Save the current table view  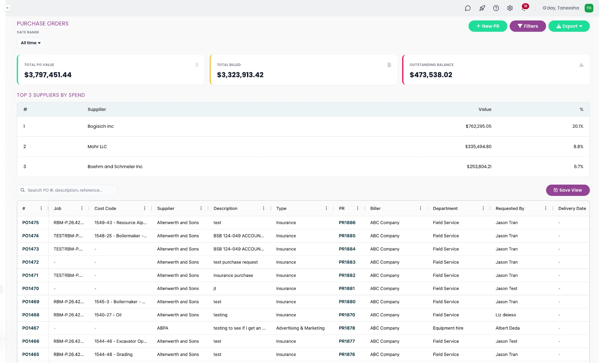coord(568,190)
